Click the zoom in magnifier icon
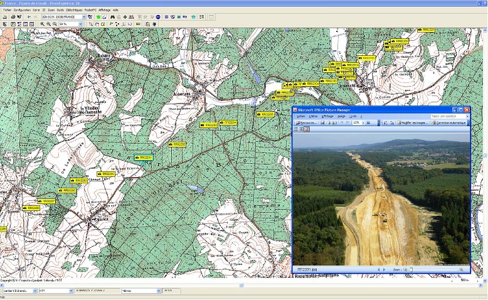 coord(42,24)
